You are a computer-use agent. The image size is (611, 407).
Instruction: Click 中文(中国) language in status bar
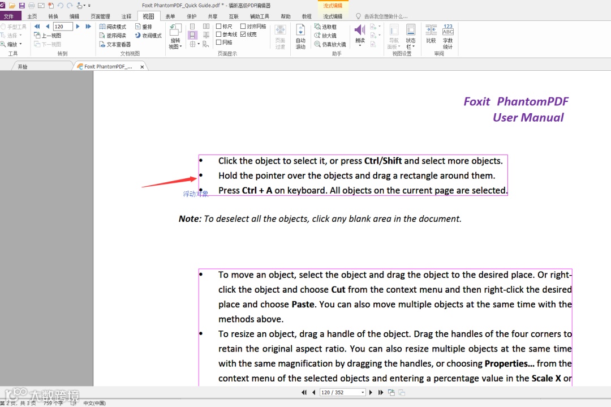(x=94, y=403)
